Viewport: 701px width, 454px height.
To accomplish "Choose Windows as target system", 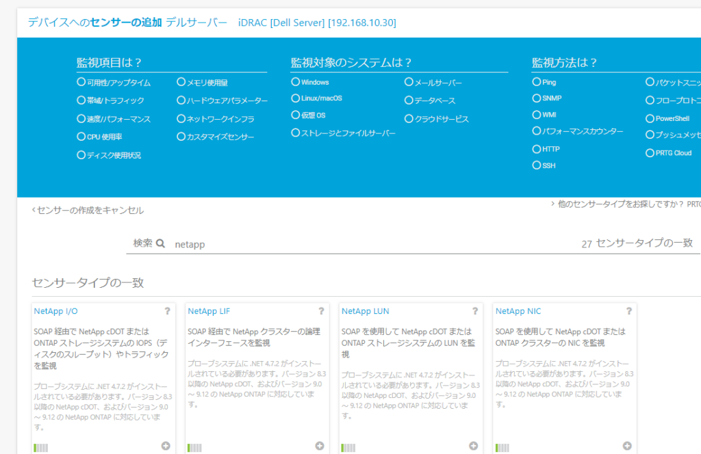I will pos(296,82).
